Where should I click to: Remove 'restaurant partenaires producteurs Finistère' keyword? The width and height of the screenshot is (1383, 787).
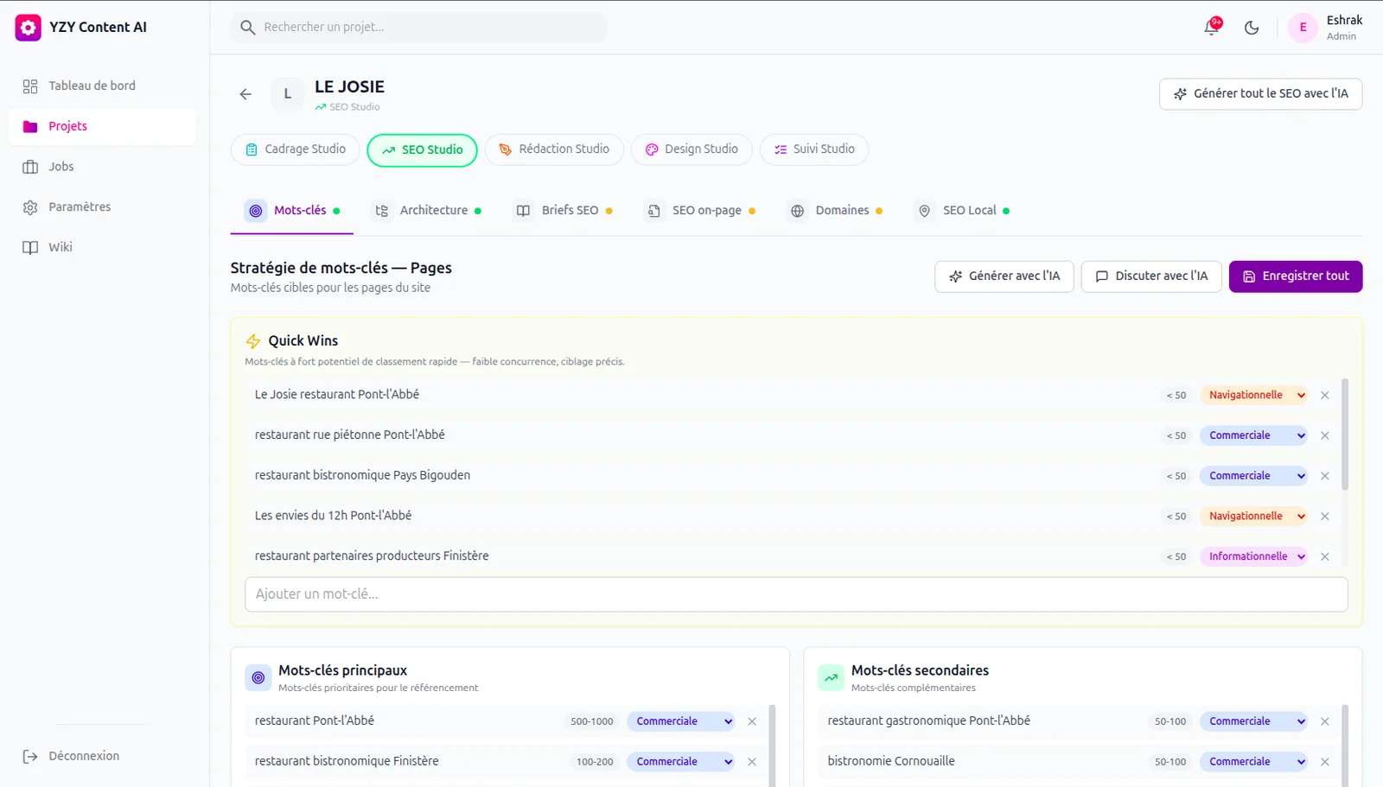point(1325,557)
